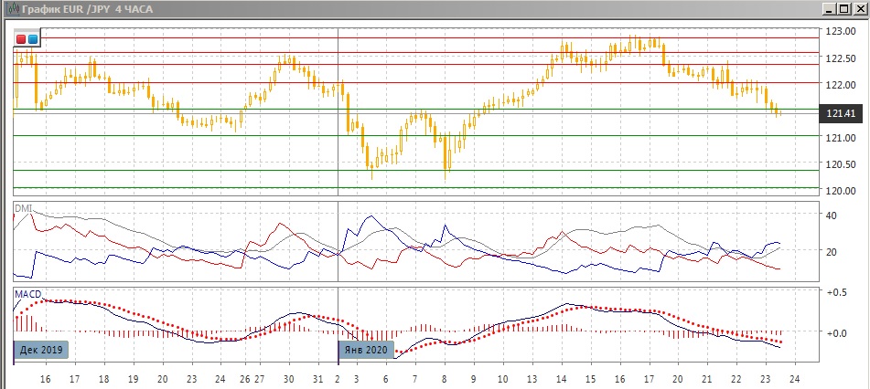Click the candlestick chart icon in title bar
The height and width of the screenshot is (389, 870).
9,8
